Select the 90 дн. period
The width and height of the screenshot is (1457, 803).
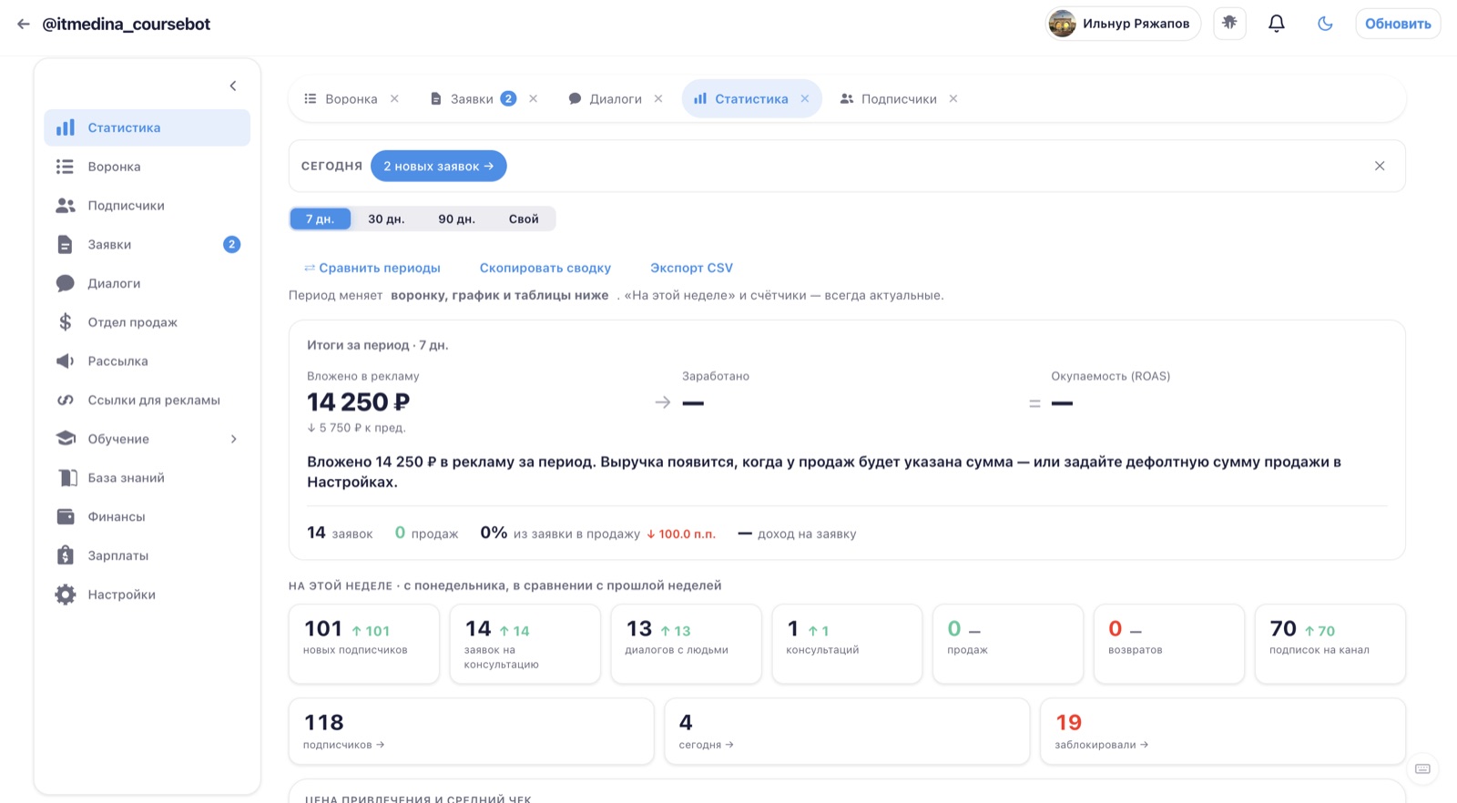(x=456, y=219)
